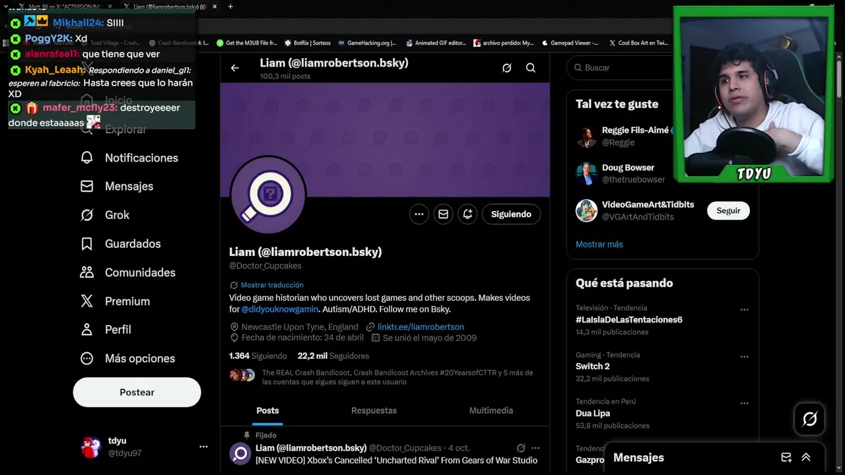Open Comunidades in the sidebar
Viewport: 845px width, 475px height.
coord(127,272)
